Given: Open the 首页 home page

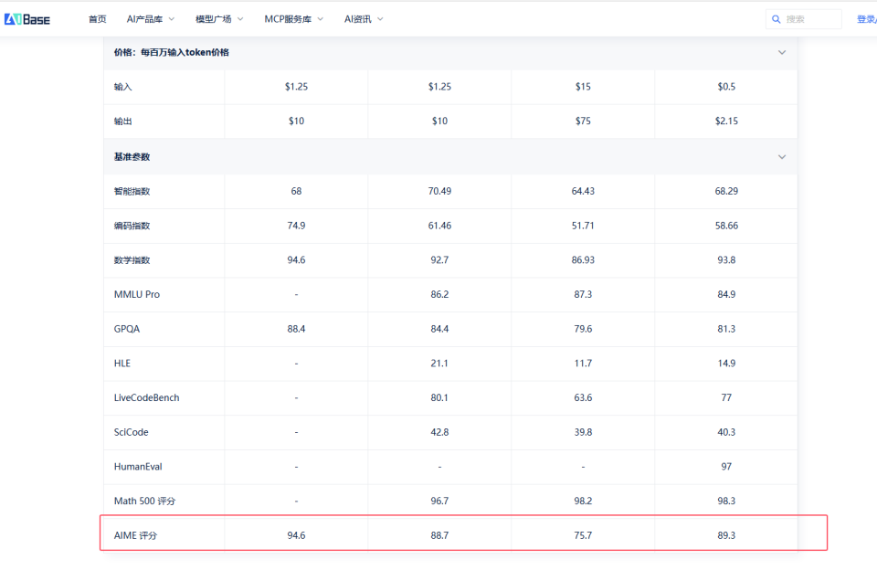Looking at the screenshot, I should (x=97, y=19).
